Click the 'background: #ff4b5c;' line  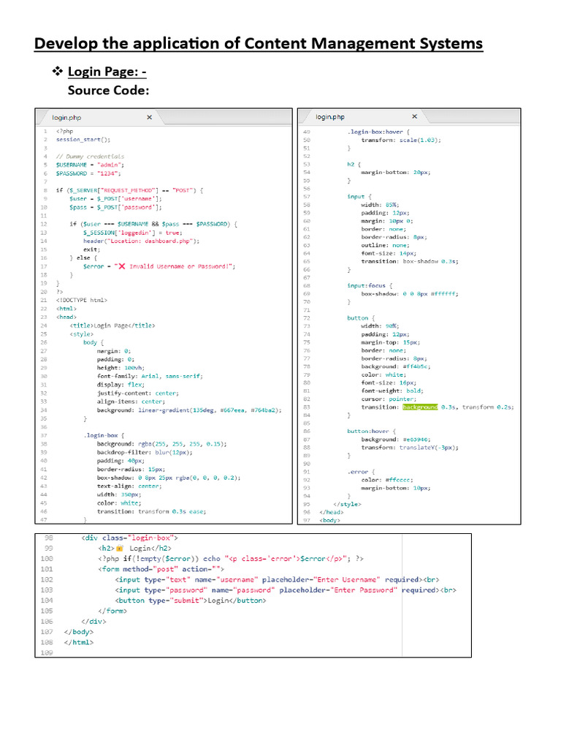tap(396, 366)
